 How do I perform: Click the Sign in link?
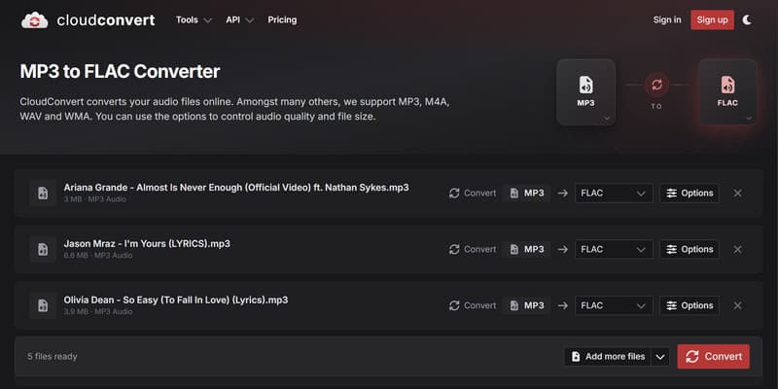tap(667, 19)
